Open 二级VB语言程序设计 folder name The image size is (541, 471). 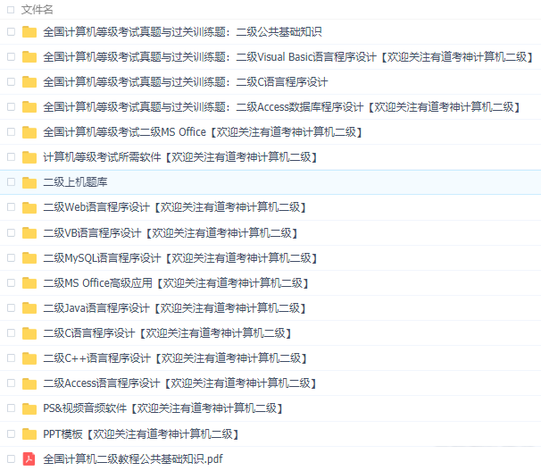pyautogui.click(x=171, y=232)
